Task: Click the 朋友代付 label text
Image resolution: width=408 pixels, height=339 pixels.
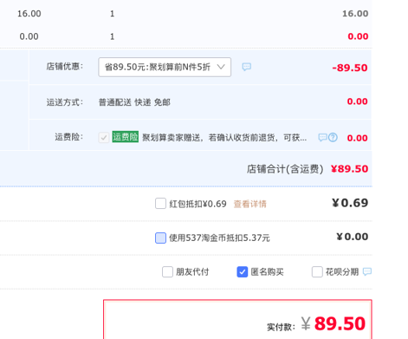Action: (x=192, y=271)
